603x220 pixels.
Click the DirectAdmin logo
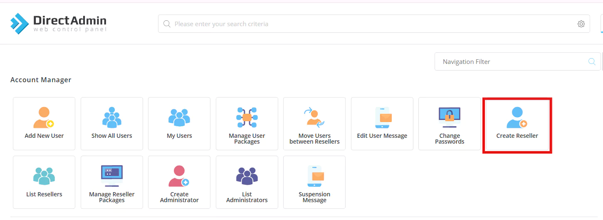point(58,23)
